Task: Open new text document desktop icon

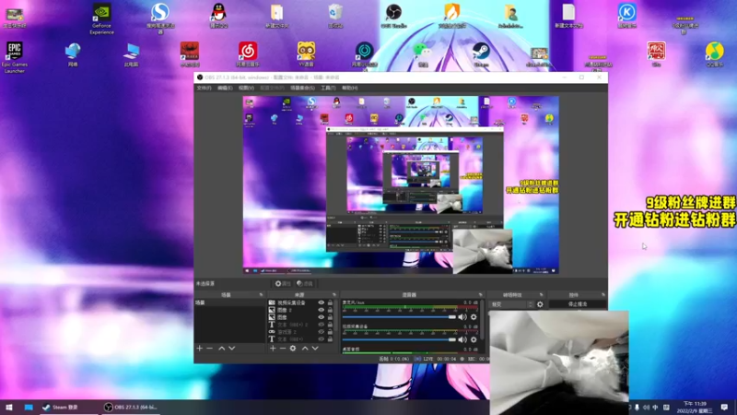Action: tap(568, 16)
